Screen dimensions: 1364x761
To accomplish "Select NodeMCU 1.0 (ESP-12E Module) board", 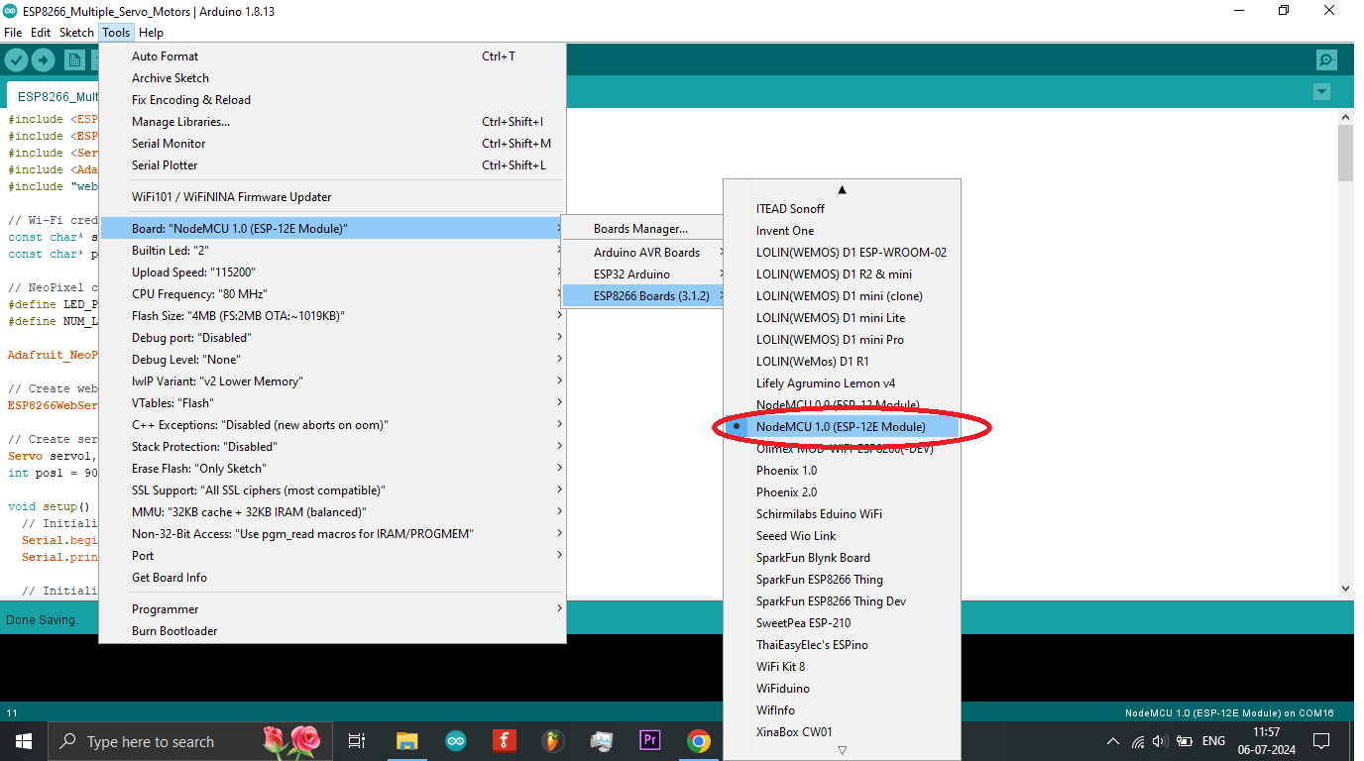I will pos(842,427).
